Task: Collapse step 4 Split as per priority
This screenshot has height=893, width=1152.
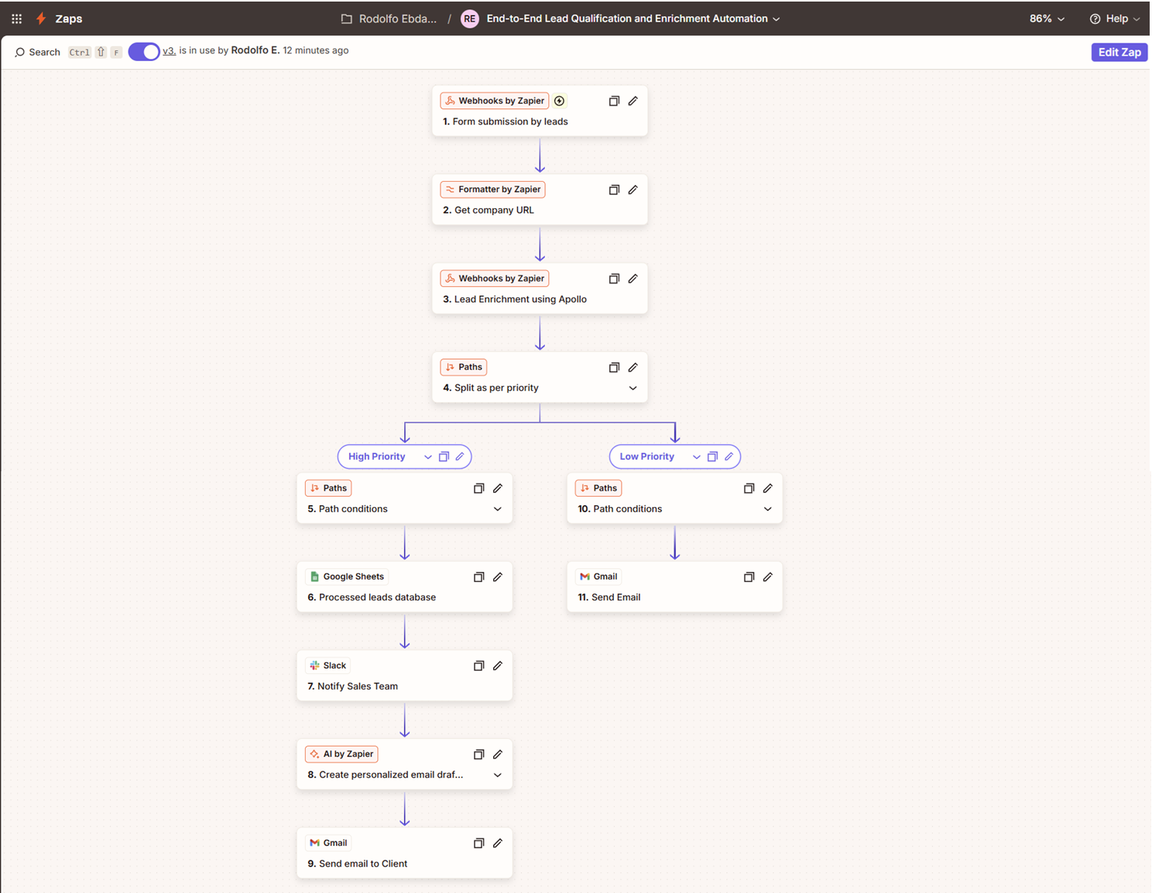Action: pos(633,388)
